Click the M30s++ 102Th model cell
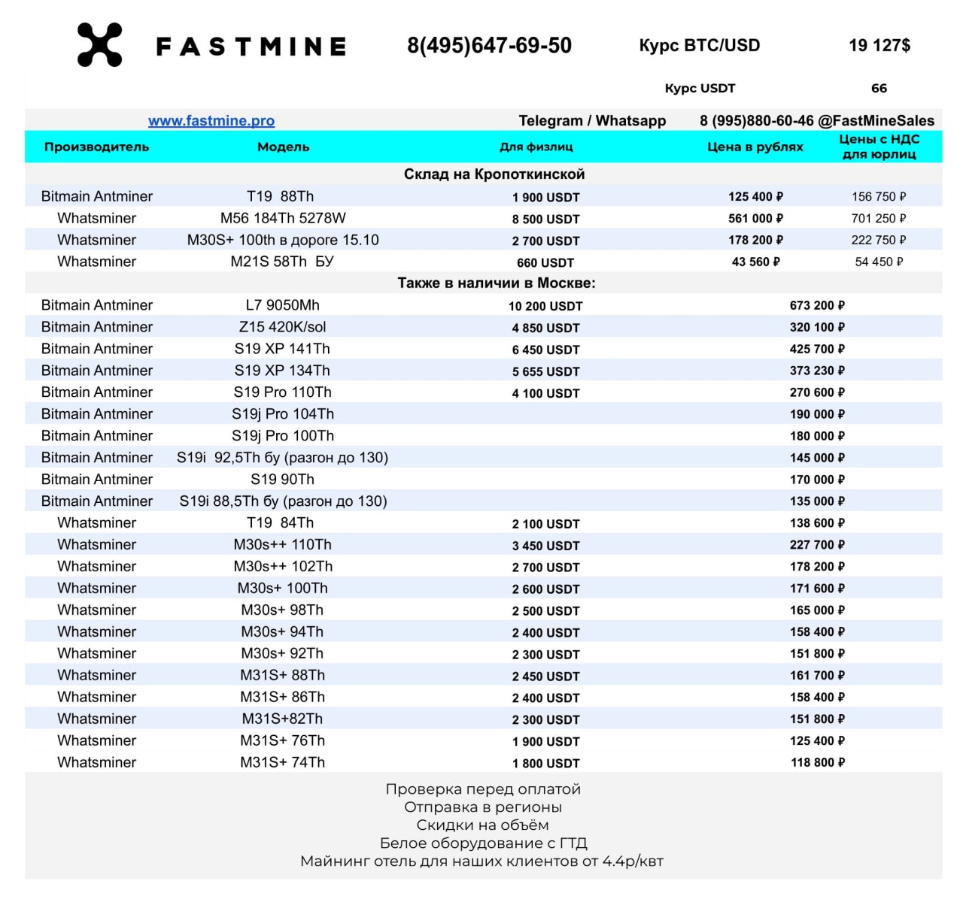 [x=283, y=566]
